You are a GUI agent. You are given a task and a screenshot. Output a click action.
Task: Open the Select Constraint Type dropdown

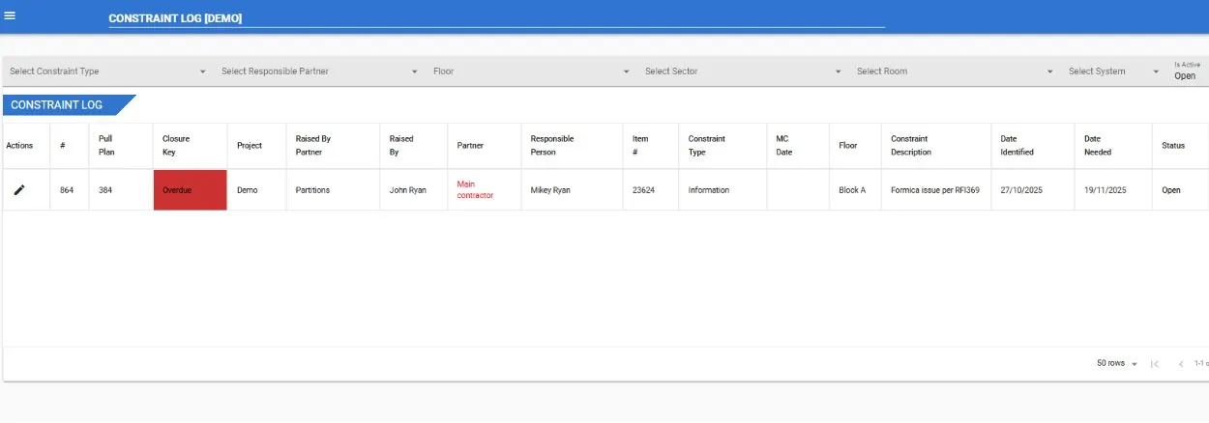[107, 71]
